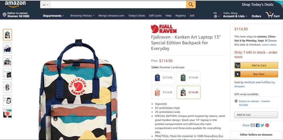Open Gift Cards in navigation bar
This screenshot has width=283, height=140.
click(x=155, y=16)
